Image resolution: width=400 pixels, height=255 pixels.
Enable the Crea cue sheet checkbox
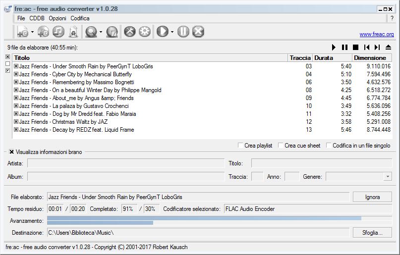click(281, 146)
